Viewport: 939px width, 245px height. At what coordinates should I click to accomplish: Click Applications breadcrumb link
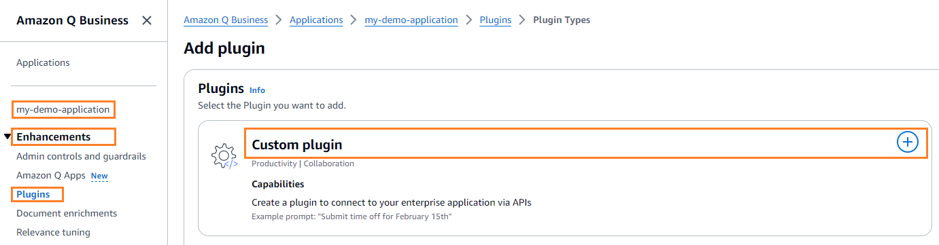tap(316, 20)
